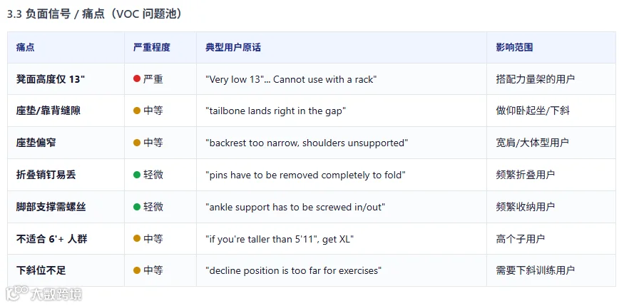This screenshot has width=624, height=306.
Task: Click the orange dot in 座垫/靠背缝隙 row
Action: coord(137,111)
